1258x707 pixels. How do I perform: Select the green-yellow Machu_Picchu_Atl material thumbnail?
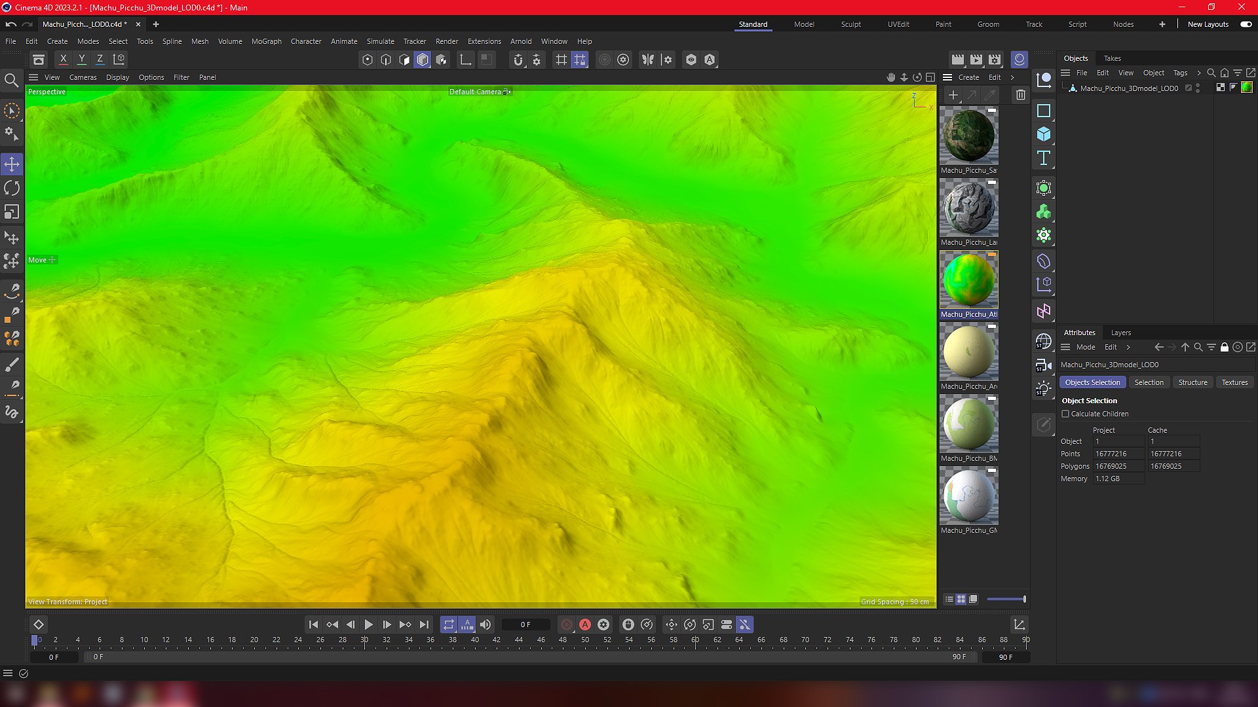968,280
